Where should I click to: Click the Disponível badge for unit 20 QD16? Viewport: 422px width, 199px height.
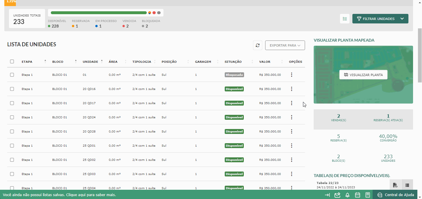tap(234, 89)
